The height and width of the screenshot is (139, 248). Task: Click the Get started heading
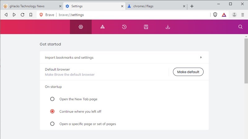[50, 44]
